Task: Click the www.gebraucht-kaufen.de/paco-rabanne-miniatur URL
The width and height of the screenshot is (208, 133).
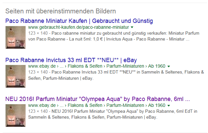Action: (x=79, y=27)
